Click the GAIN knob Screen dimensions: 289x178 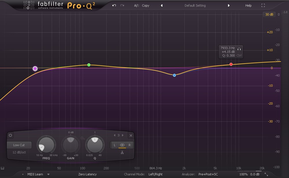pyautogui.click(x=71, y=145)
